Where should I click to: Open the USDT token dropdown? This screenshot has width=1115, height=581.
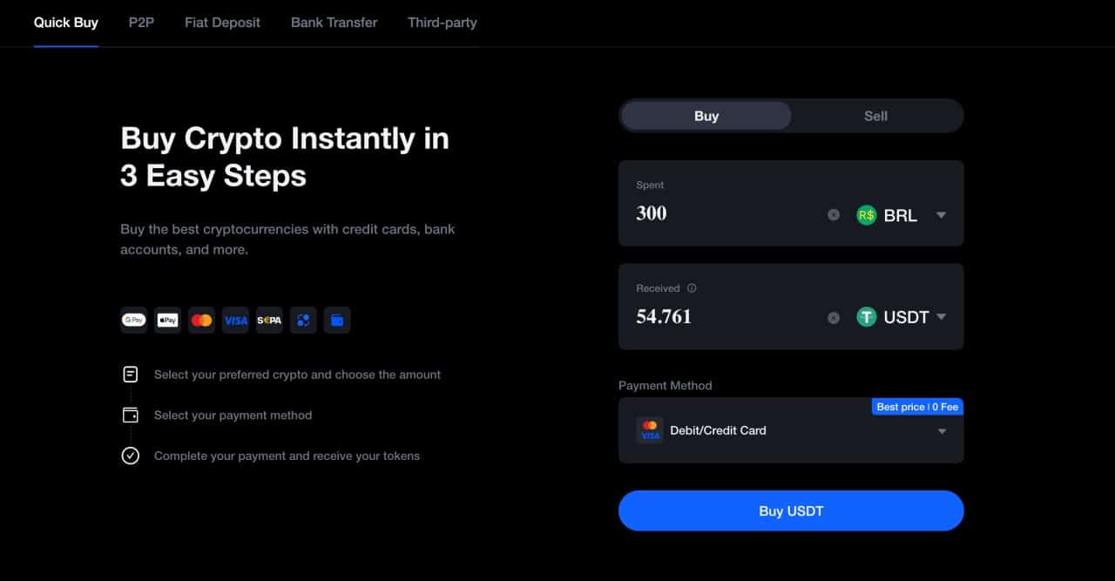(941, 317)
